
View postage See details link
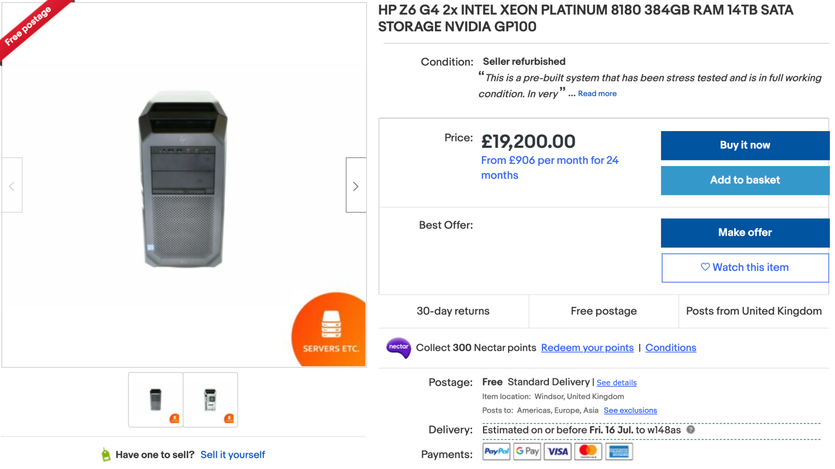coord(616,383)
